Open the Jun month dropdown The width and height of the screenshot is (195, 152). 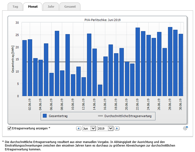tap(89, 128)
